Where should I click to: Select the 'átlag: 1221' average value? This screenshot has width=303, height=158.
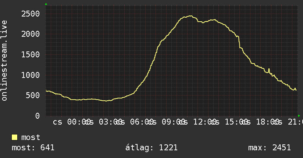(x=151, y=148)
